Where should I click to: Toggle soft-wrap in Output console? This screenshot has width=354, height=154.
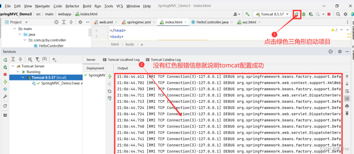coord(347,91)
